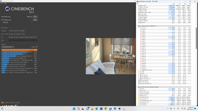Select ranking entry Ryzen Threadripper 1950X
The height and width of the screenshot is (111, 198).
point(20,56)
